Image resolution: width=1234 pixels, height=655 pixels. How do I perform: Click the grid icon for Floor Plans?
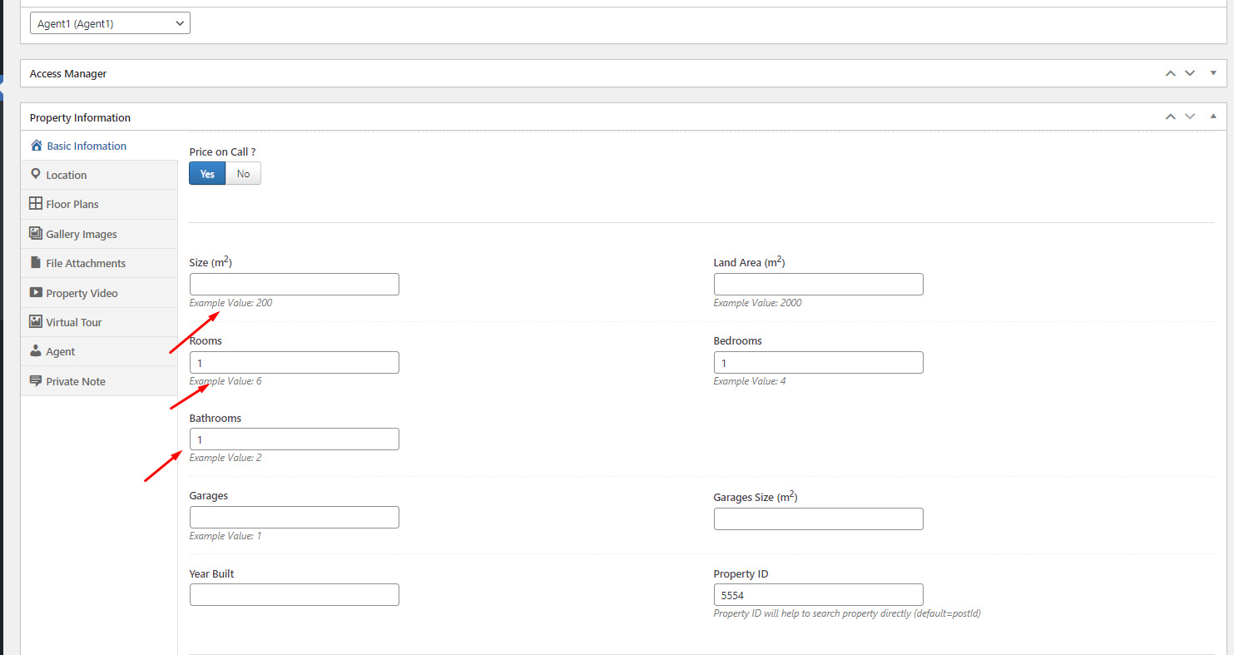(36, 204)
